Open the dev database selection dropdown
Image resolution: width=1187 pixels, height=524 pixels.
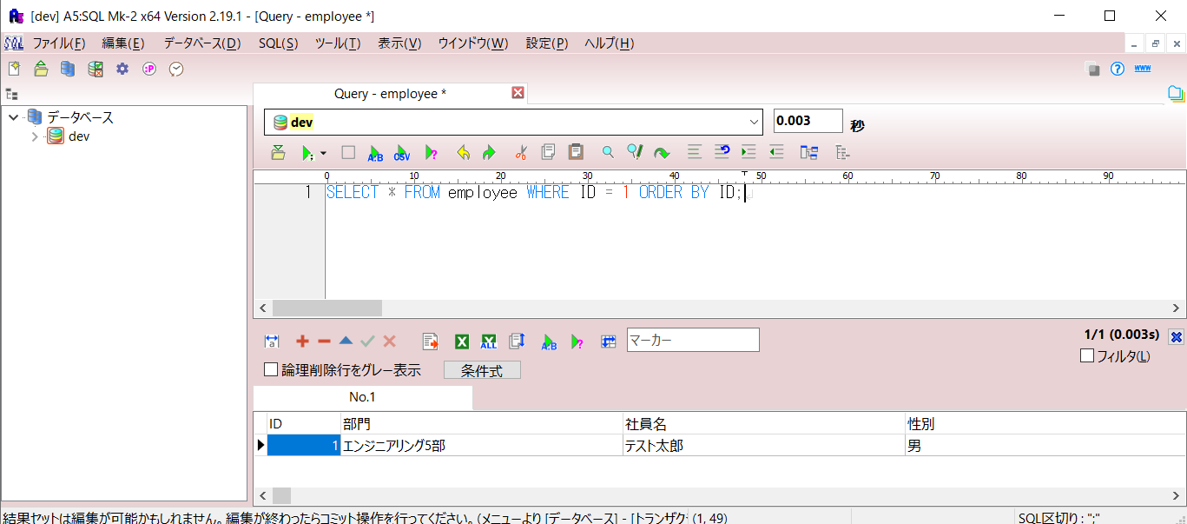[753, 122]
